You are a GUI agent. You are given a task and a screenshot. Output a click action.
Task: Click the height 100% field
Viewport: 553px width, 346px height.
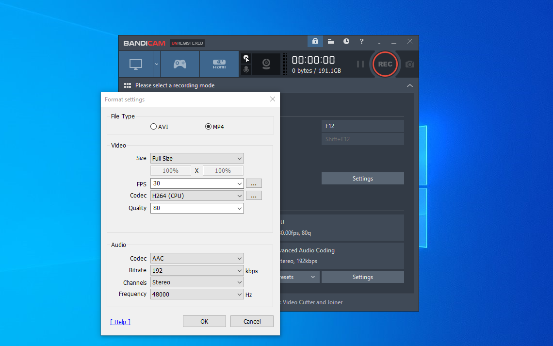(223, 171)
